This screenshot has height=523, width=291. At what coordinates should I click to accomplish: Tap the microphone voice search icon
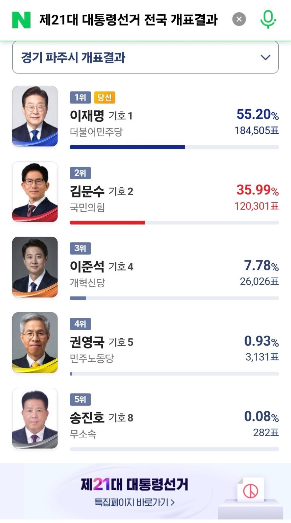click(x=268, y=19)
